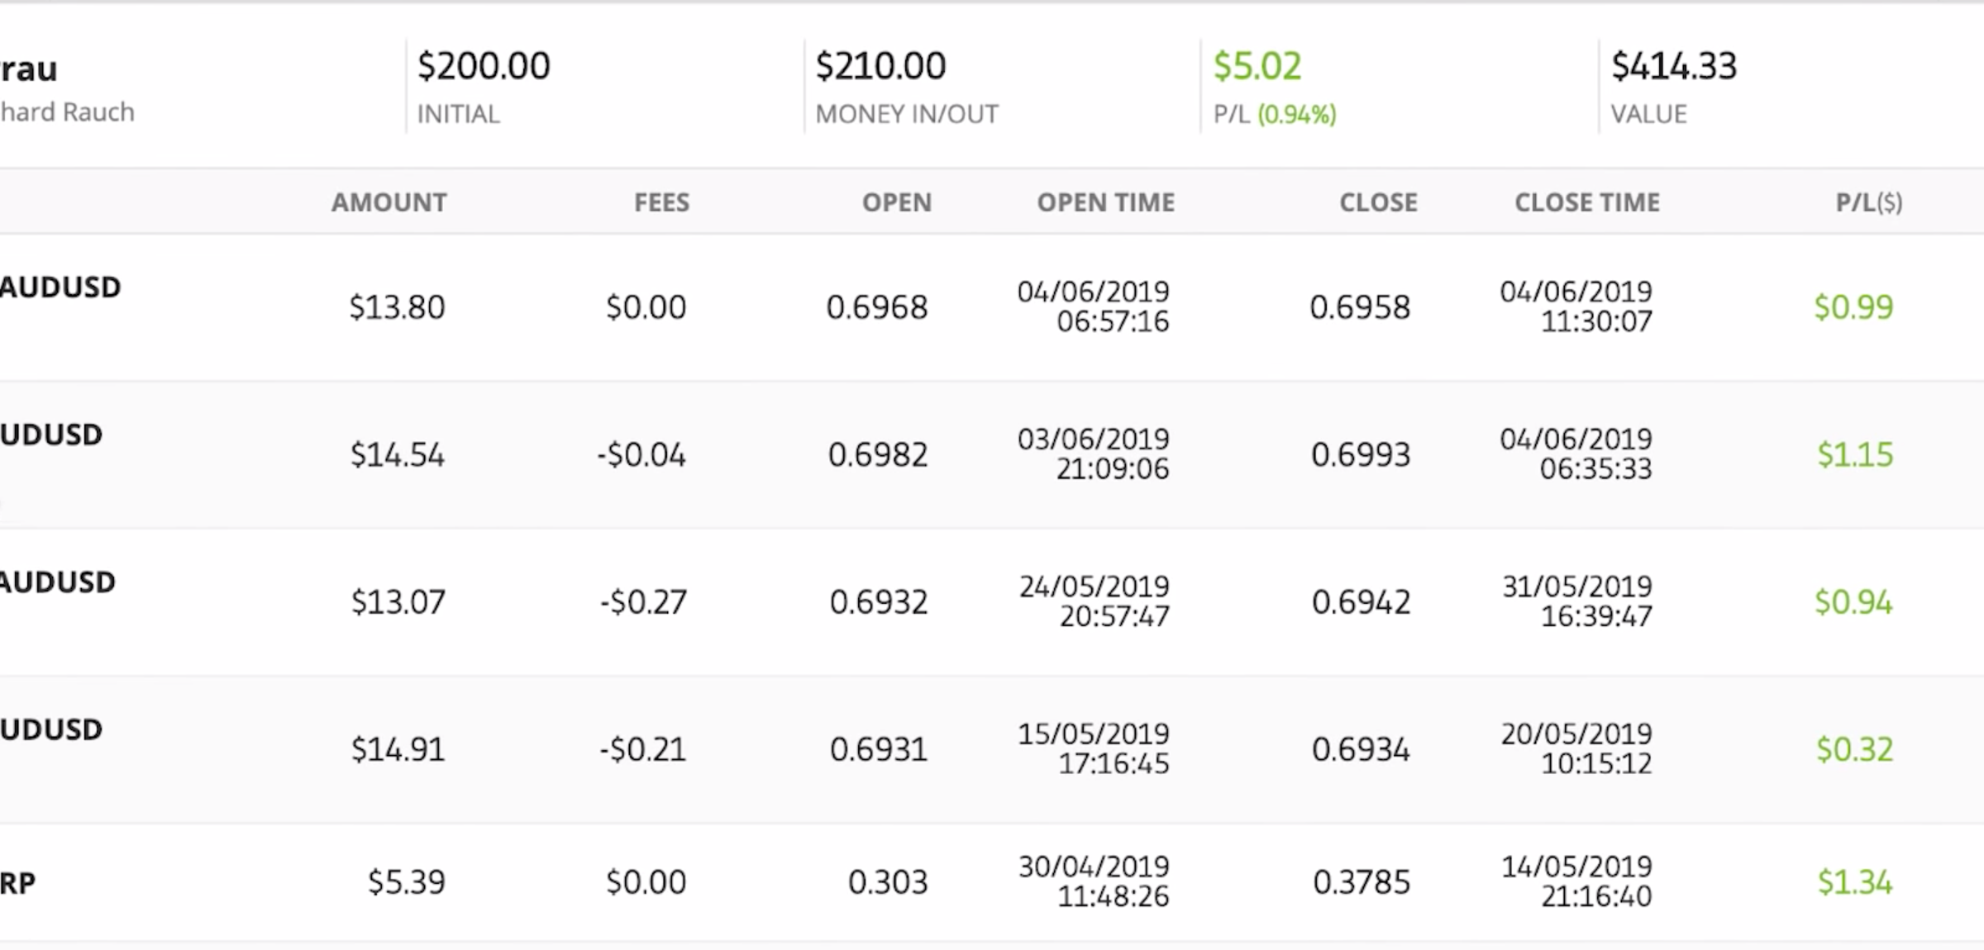Click profit value $0.94
Screen dimensions: 1984x950
[x=1853, y=602]
